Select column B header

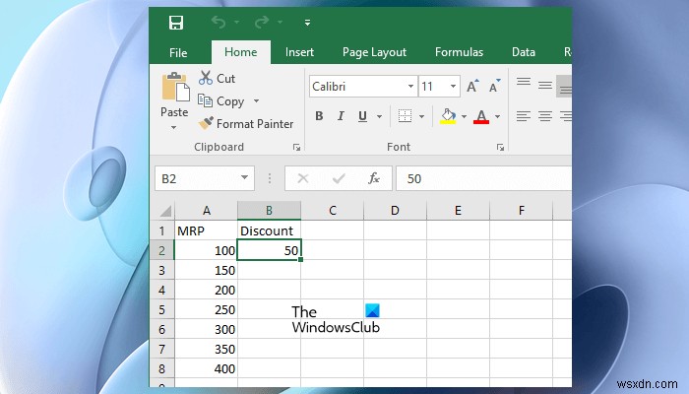click(x=269, y=211)
